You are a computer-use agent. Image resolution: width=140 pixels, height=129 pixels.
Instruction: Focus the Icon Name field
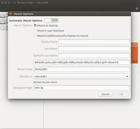(x=94, y=49)
